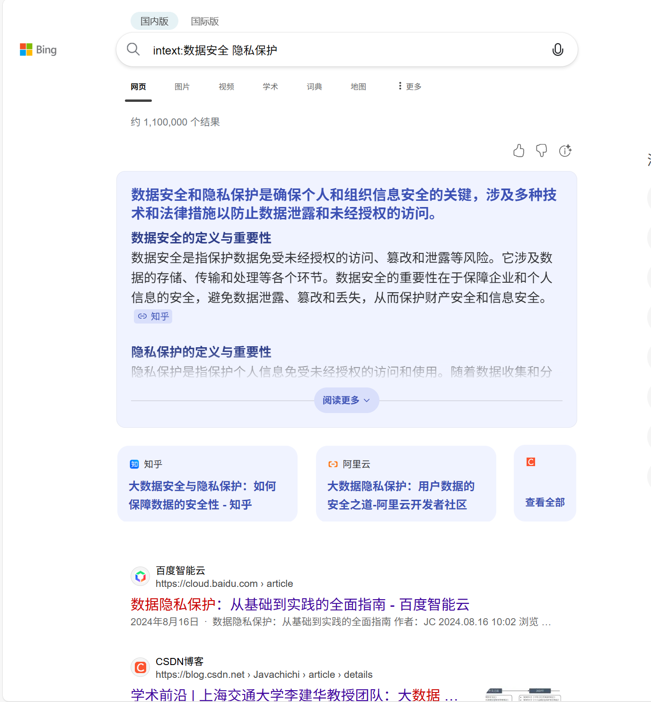This screenshot has width=651, height=702.
Task: Open the 更多 dropdown menu
Action: pyautogui.click(x=409, y=86)
